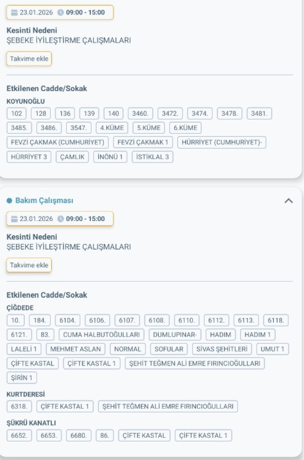The height and width of the screenshot is (460, 304).
Task: Select the 6680. tag under Şükrü Kanatlı
Action: click(79, 436)
